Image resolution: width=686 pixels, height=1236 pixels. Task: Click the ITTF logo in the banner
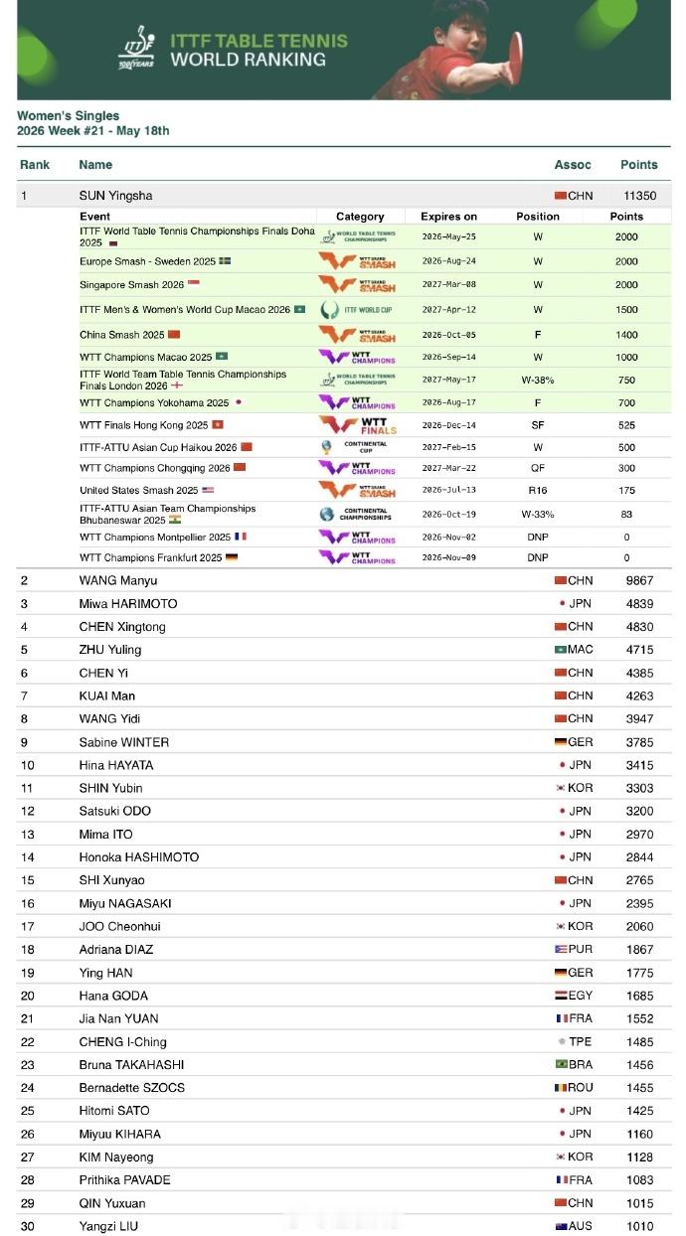[x=135, y=48]
